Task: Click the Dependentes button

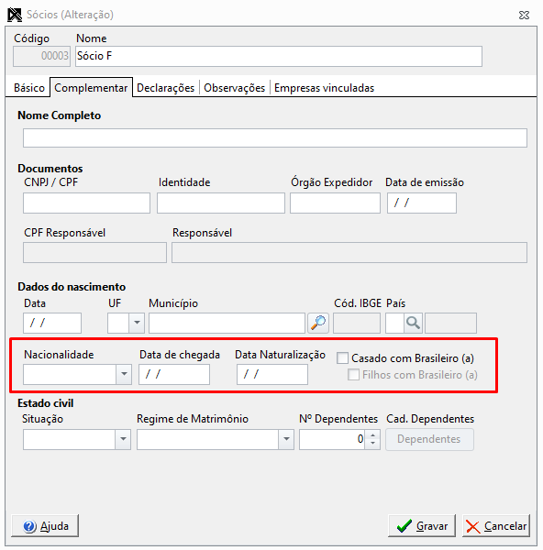Action: click(x=429, y=439)
